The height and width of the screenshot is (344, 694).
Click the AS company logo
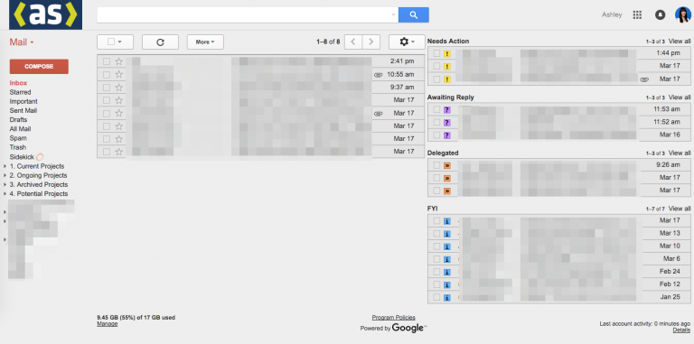45,14
